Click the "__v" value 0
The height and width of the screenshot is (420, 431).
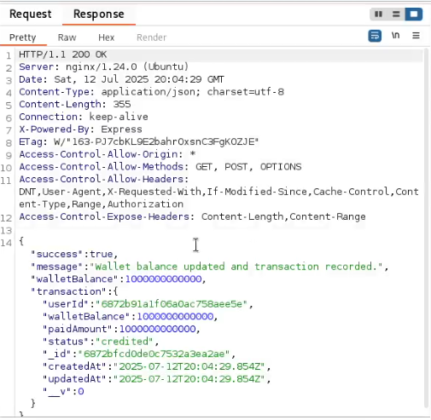[x=81, y=392]
